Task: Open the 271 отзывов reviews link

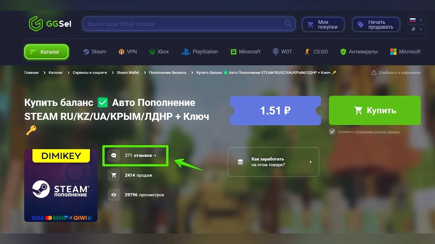Action: point(140,155)
